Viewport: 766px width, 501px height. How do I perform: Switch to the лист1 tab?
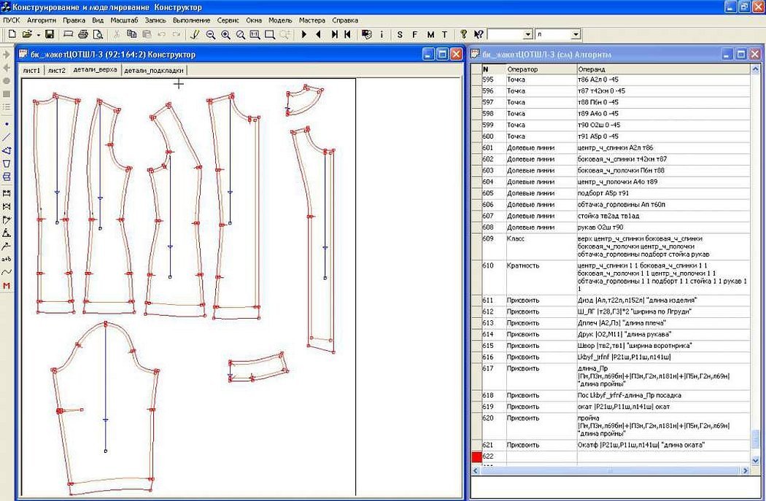(x=32, y=70)
